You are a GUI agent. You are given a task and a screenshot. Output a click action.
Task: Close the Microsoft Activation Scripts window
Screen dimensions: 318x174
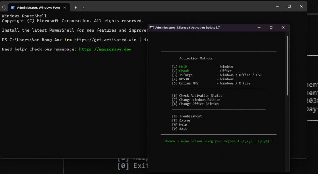(283, 28)
